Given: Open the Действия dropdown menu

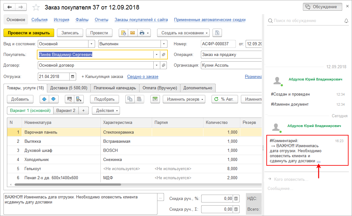Looking at the screenshot, I should click(106, 110).
